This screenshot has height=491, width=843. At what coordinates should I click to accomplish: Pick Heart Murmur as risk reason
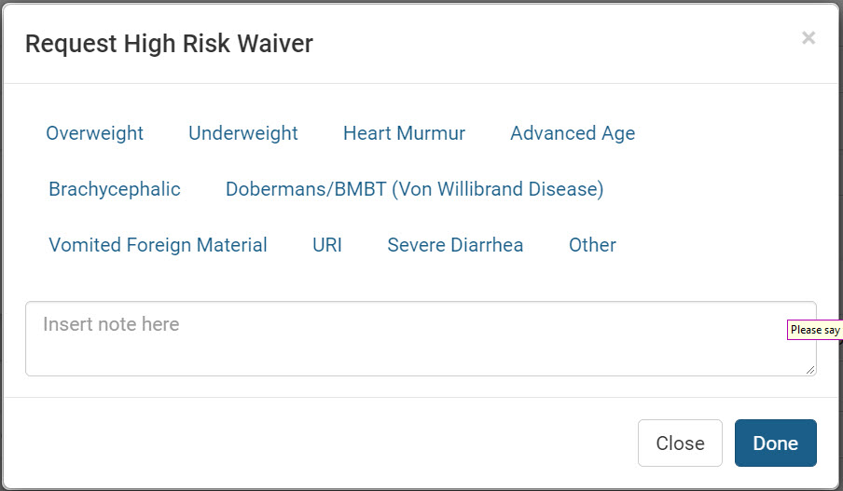(x=404, y=133)
